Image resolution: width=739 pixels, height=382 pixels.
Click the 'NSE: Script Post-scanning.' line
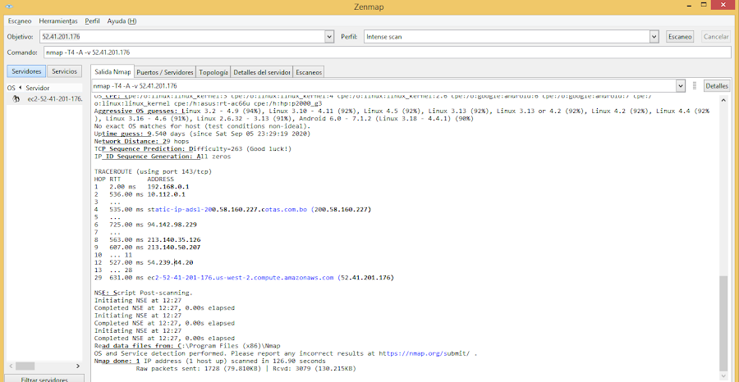click(143, 293)
